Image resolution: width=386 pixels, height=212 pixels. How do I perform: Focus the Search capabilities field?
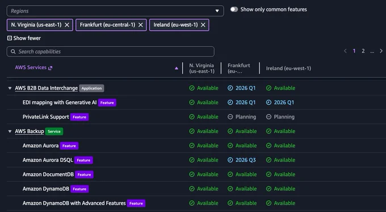pos(111,52)
